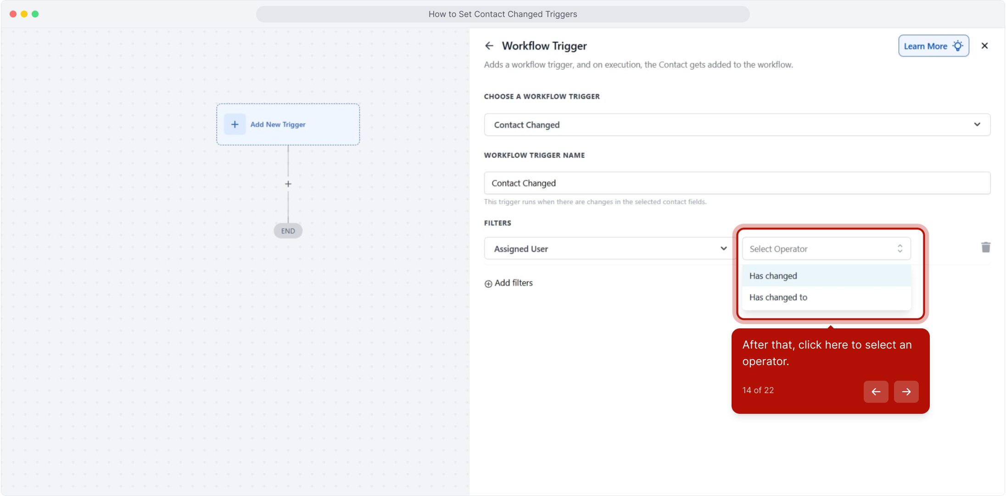Click the plus node between trigger and END
The width and height of the screenshot is (1006, 496).
[x=288, y=184]
